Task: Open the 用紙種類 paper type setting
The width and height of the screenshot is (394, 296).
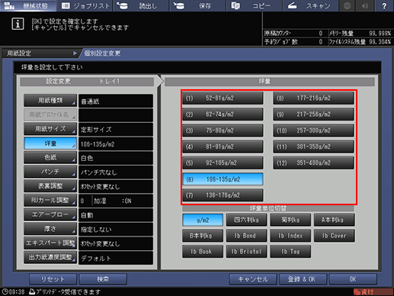Action: [x=50, y=101]
